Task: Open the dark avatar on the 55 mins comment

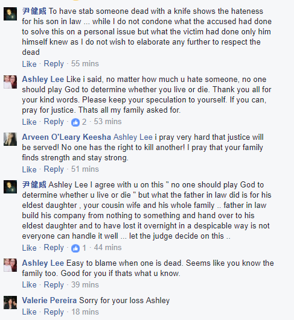Action: click(x=10, y=14)
